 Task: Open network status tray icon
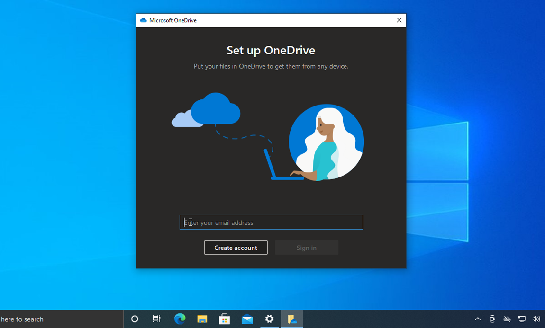coord(522,319)
